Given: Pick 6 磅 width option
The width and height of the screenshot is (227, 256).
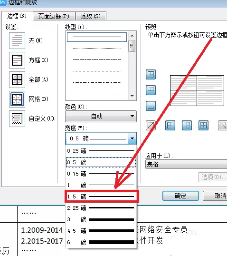Looking at the screenshot, I should [101, 242].
